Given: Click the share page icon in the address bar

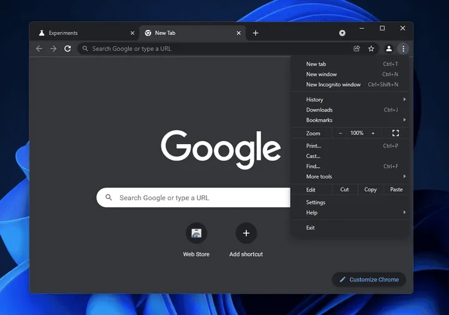Looking at the screenshot, I should click(357, 49).
